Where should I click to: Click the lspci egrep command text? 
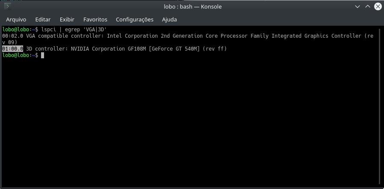click(74, 30)
